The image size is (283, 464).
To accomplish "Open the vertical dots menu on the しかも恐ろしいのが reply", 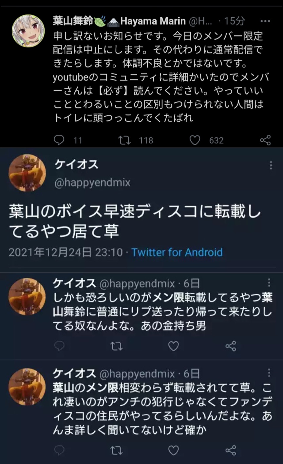I will point(269,283).
